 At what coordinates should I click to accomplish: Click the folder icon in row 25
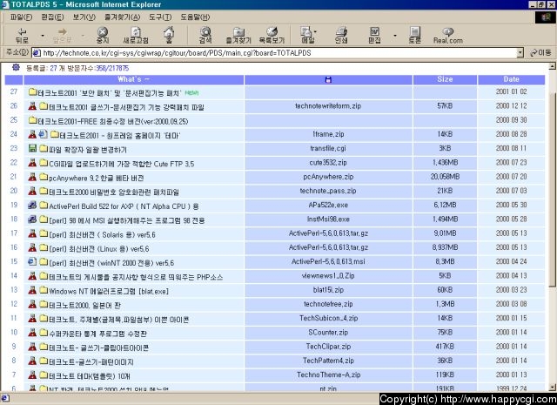33,120
